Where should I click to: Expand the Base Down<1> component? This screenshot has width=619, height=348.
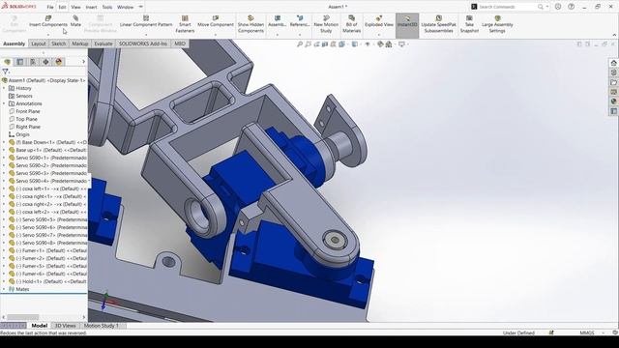tap(4, 142)
